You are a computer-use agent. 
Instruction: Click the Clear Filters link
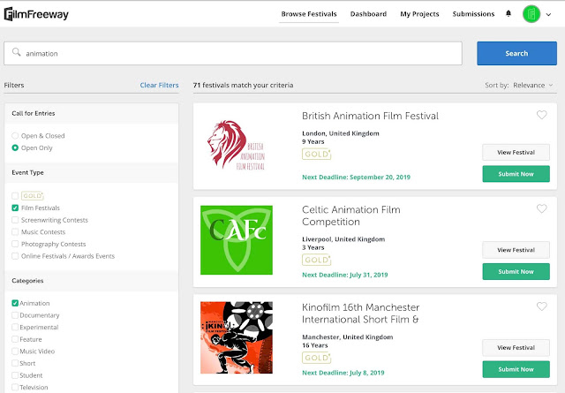coord(159,86)
